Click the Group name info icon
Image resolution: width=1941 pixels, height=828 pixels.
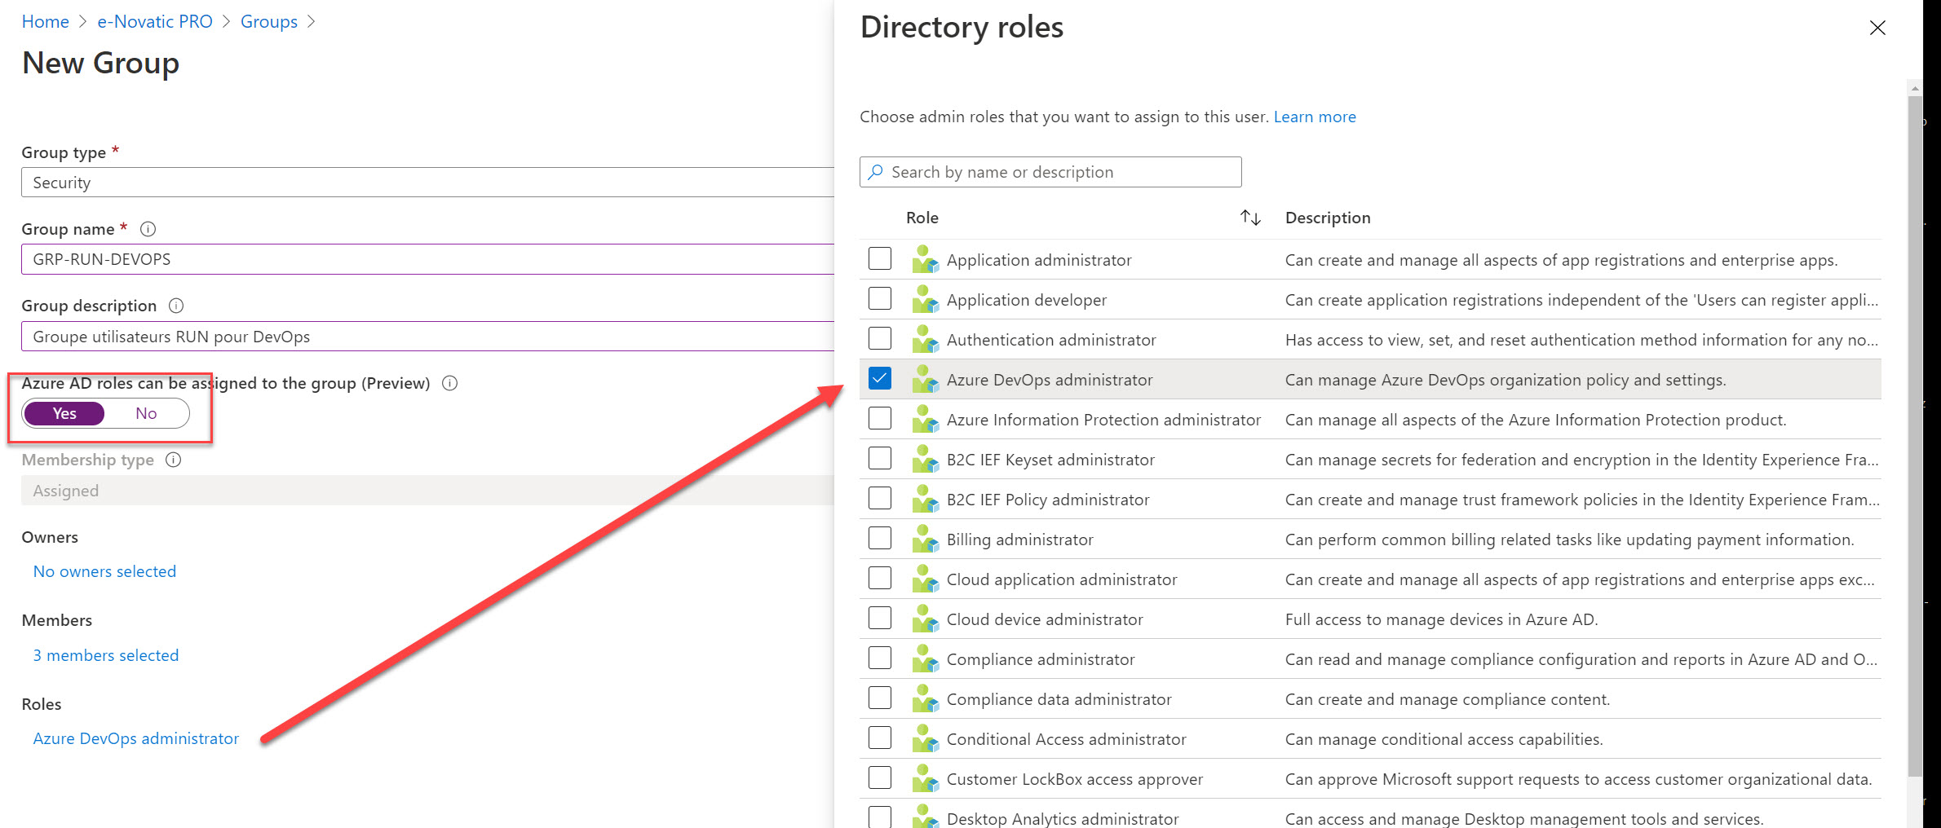coord(148,229)
